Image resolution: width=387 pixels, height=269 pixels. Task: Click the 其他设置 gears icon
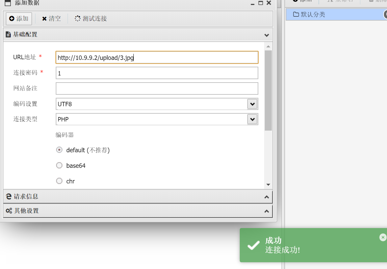point(9,211)
